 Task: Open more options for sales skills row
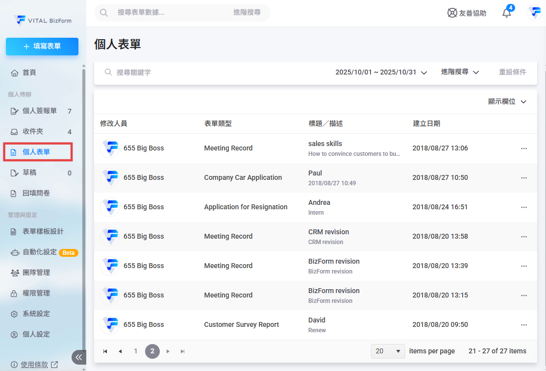coord(523,148)
